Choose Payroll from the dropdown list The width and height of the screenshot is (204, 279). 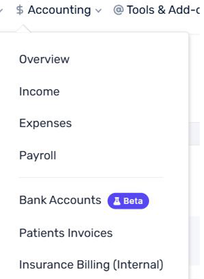point(38,155)
